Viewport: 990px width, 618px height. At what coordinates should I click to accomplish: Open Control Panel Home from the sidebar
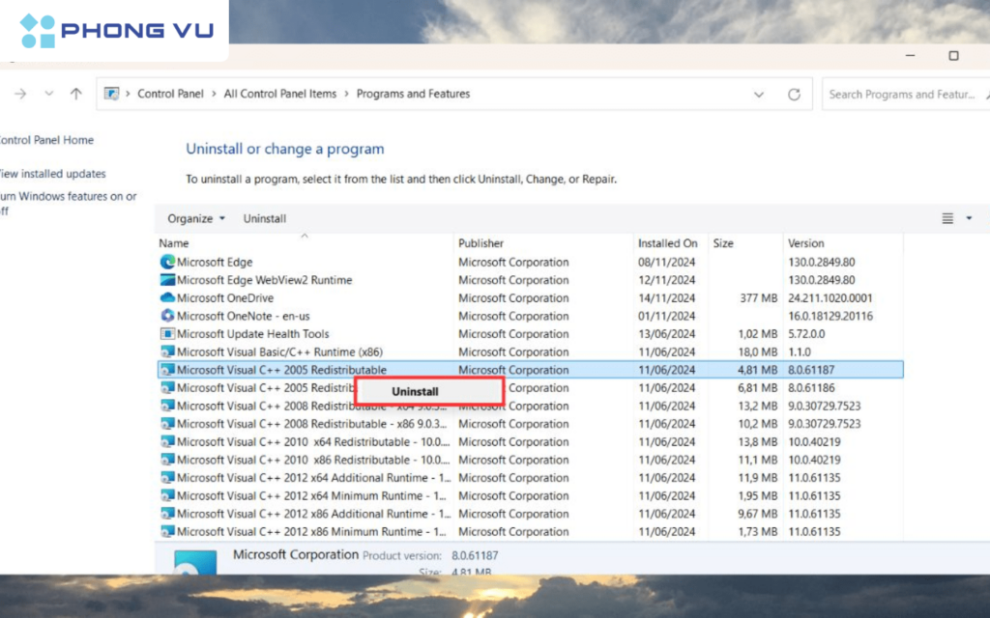44,140
